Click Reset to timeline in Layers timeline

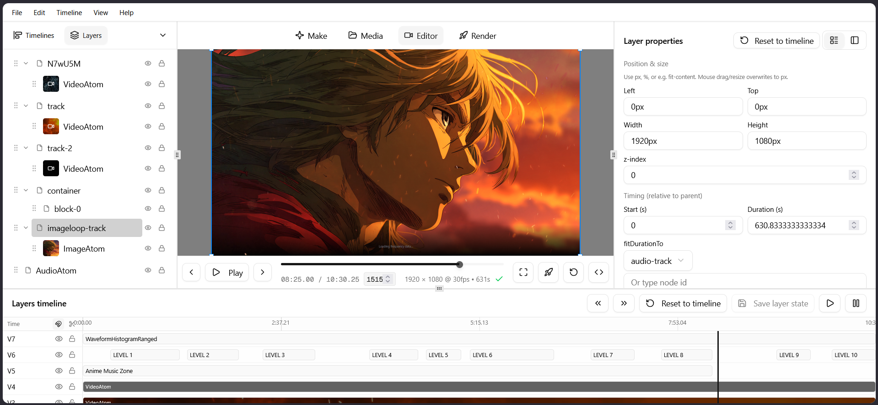pos(683,303)
